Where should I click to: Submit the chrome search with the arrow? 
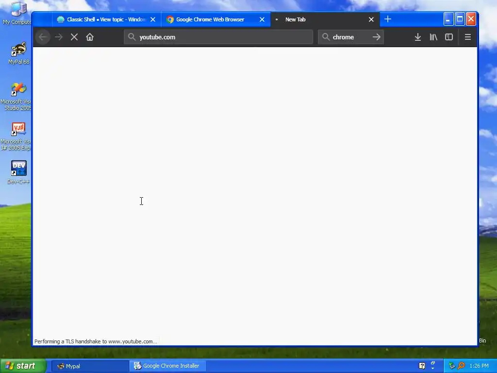pos(377,37)
